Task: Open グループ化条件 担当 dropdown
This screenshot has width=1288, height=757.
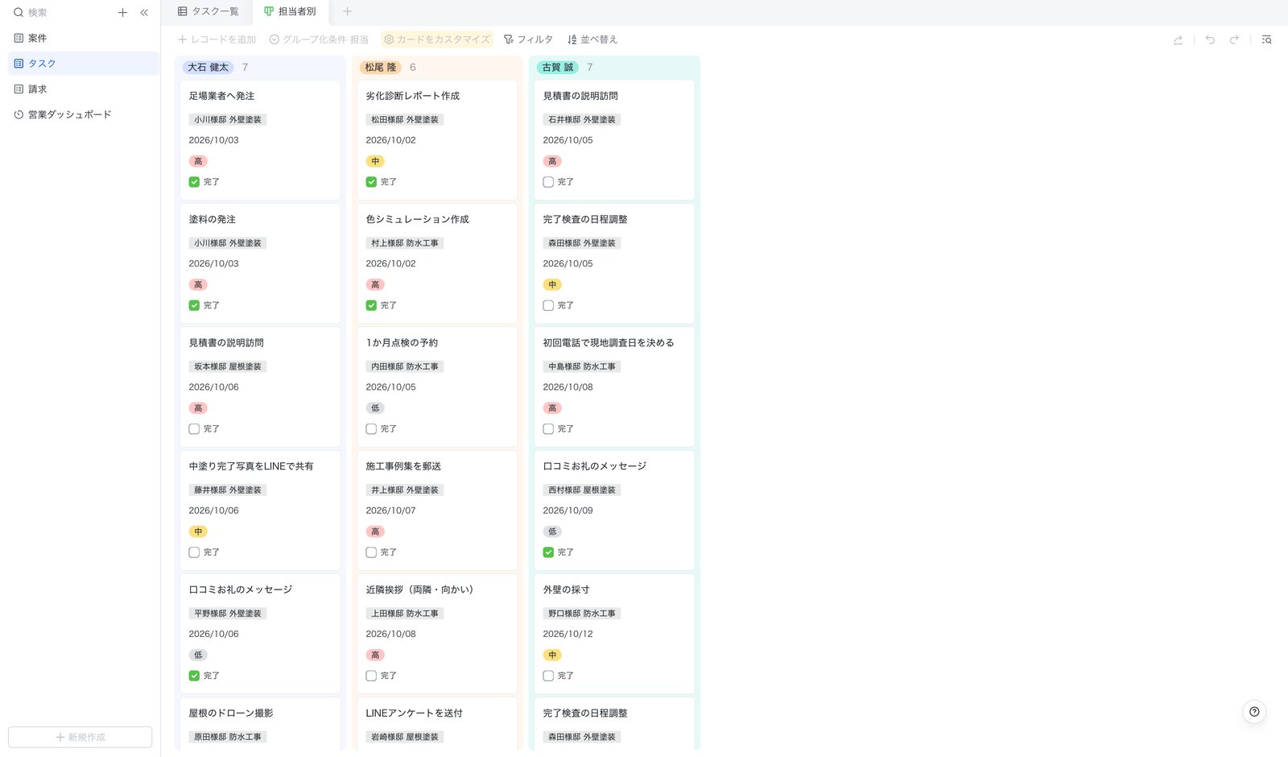Action: coord(319,39)
